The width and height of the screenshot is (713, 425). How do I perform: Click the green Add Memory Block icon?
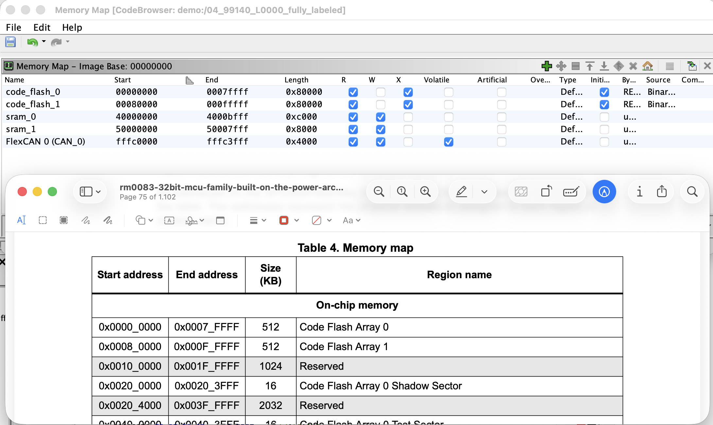coord(547,66)
